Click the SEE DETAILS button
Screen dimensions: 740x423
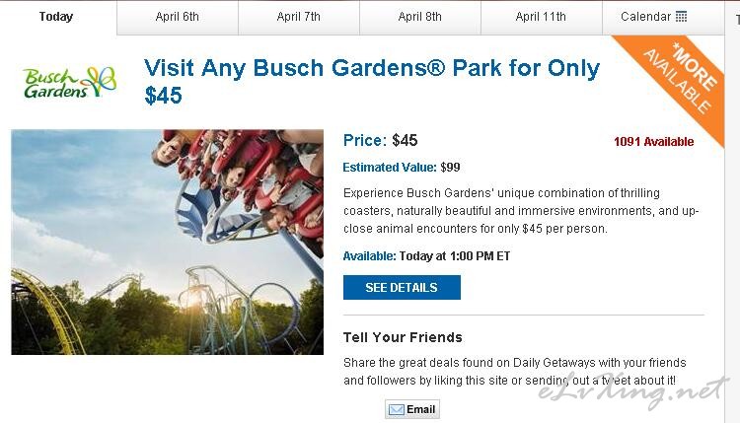click(402, 287)
